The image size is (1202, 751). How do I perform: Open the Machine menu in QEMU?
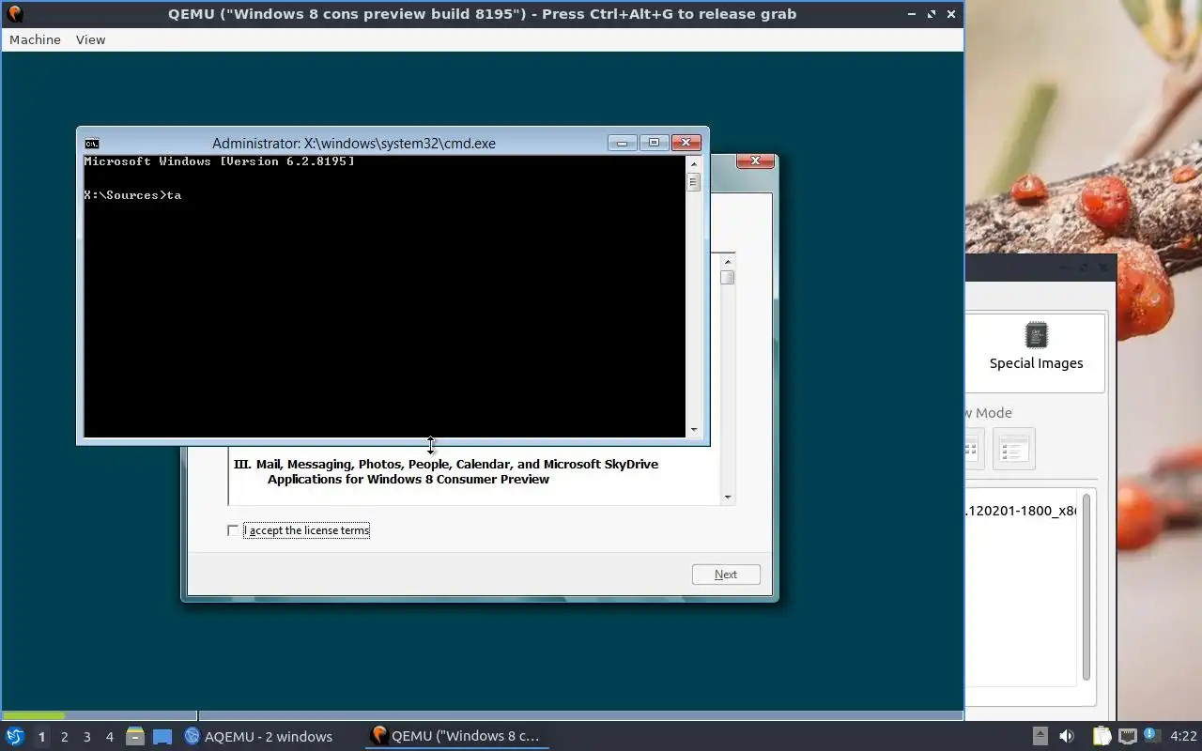[x=35, y=39]
